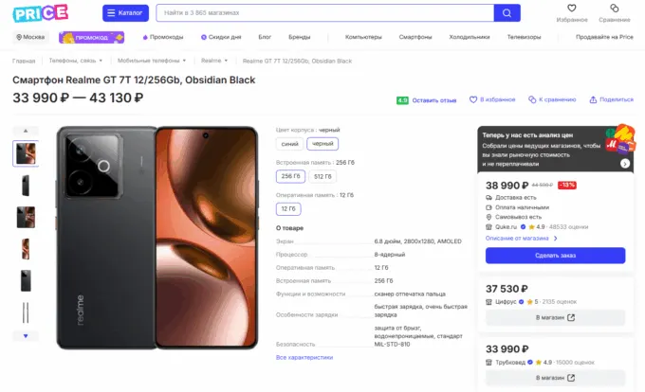645x392 pixels.
Task: Click the share icon next to Поделиться
Action: pos(593,99)
